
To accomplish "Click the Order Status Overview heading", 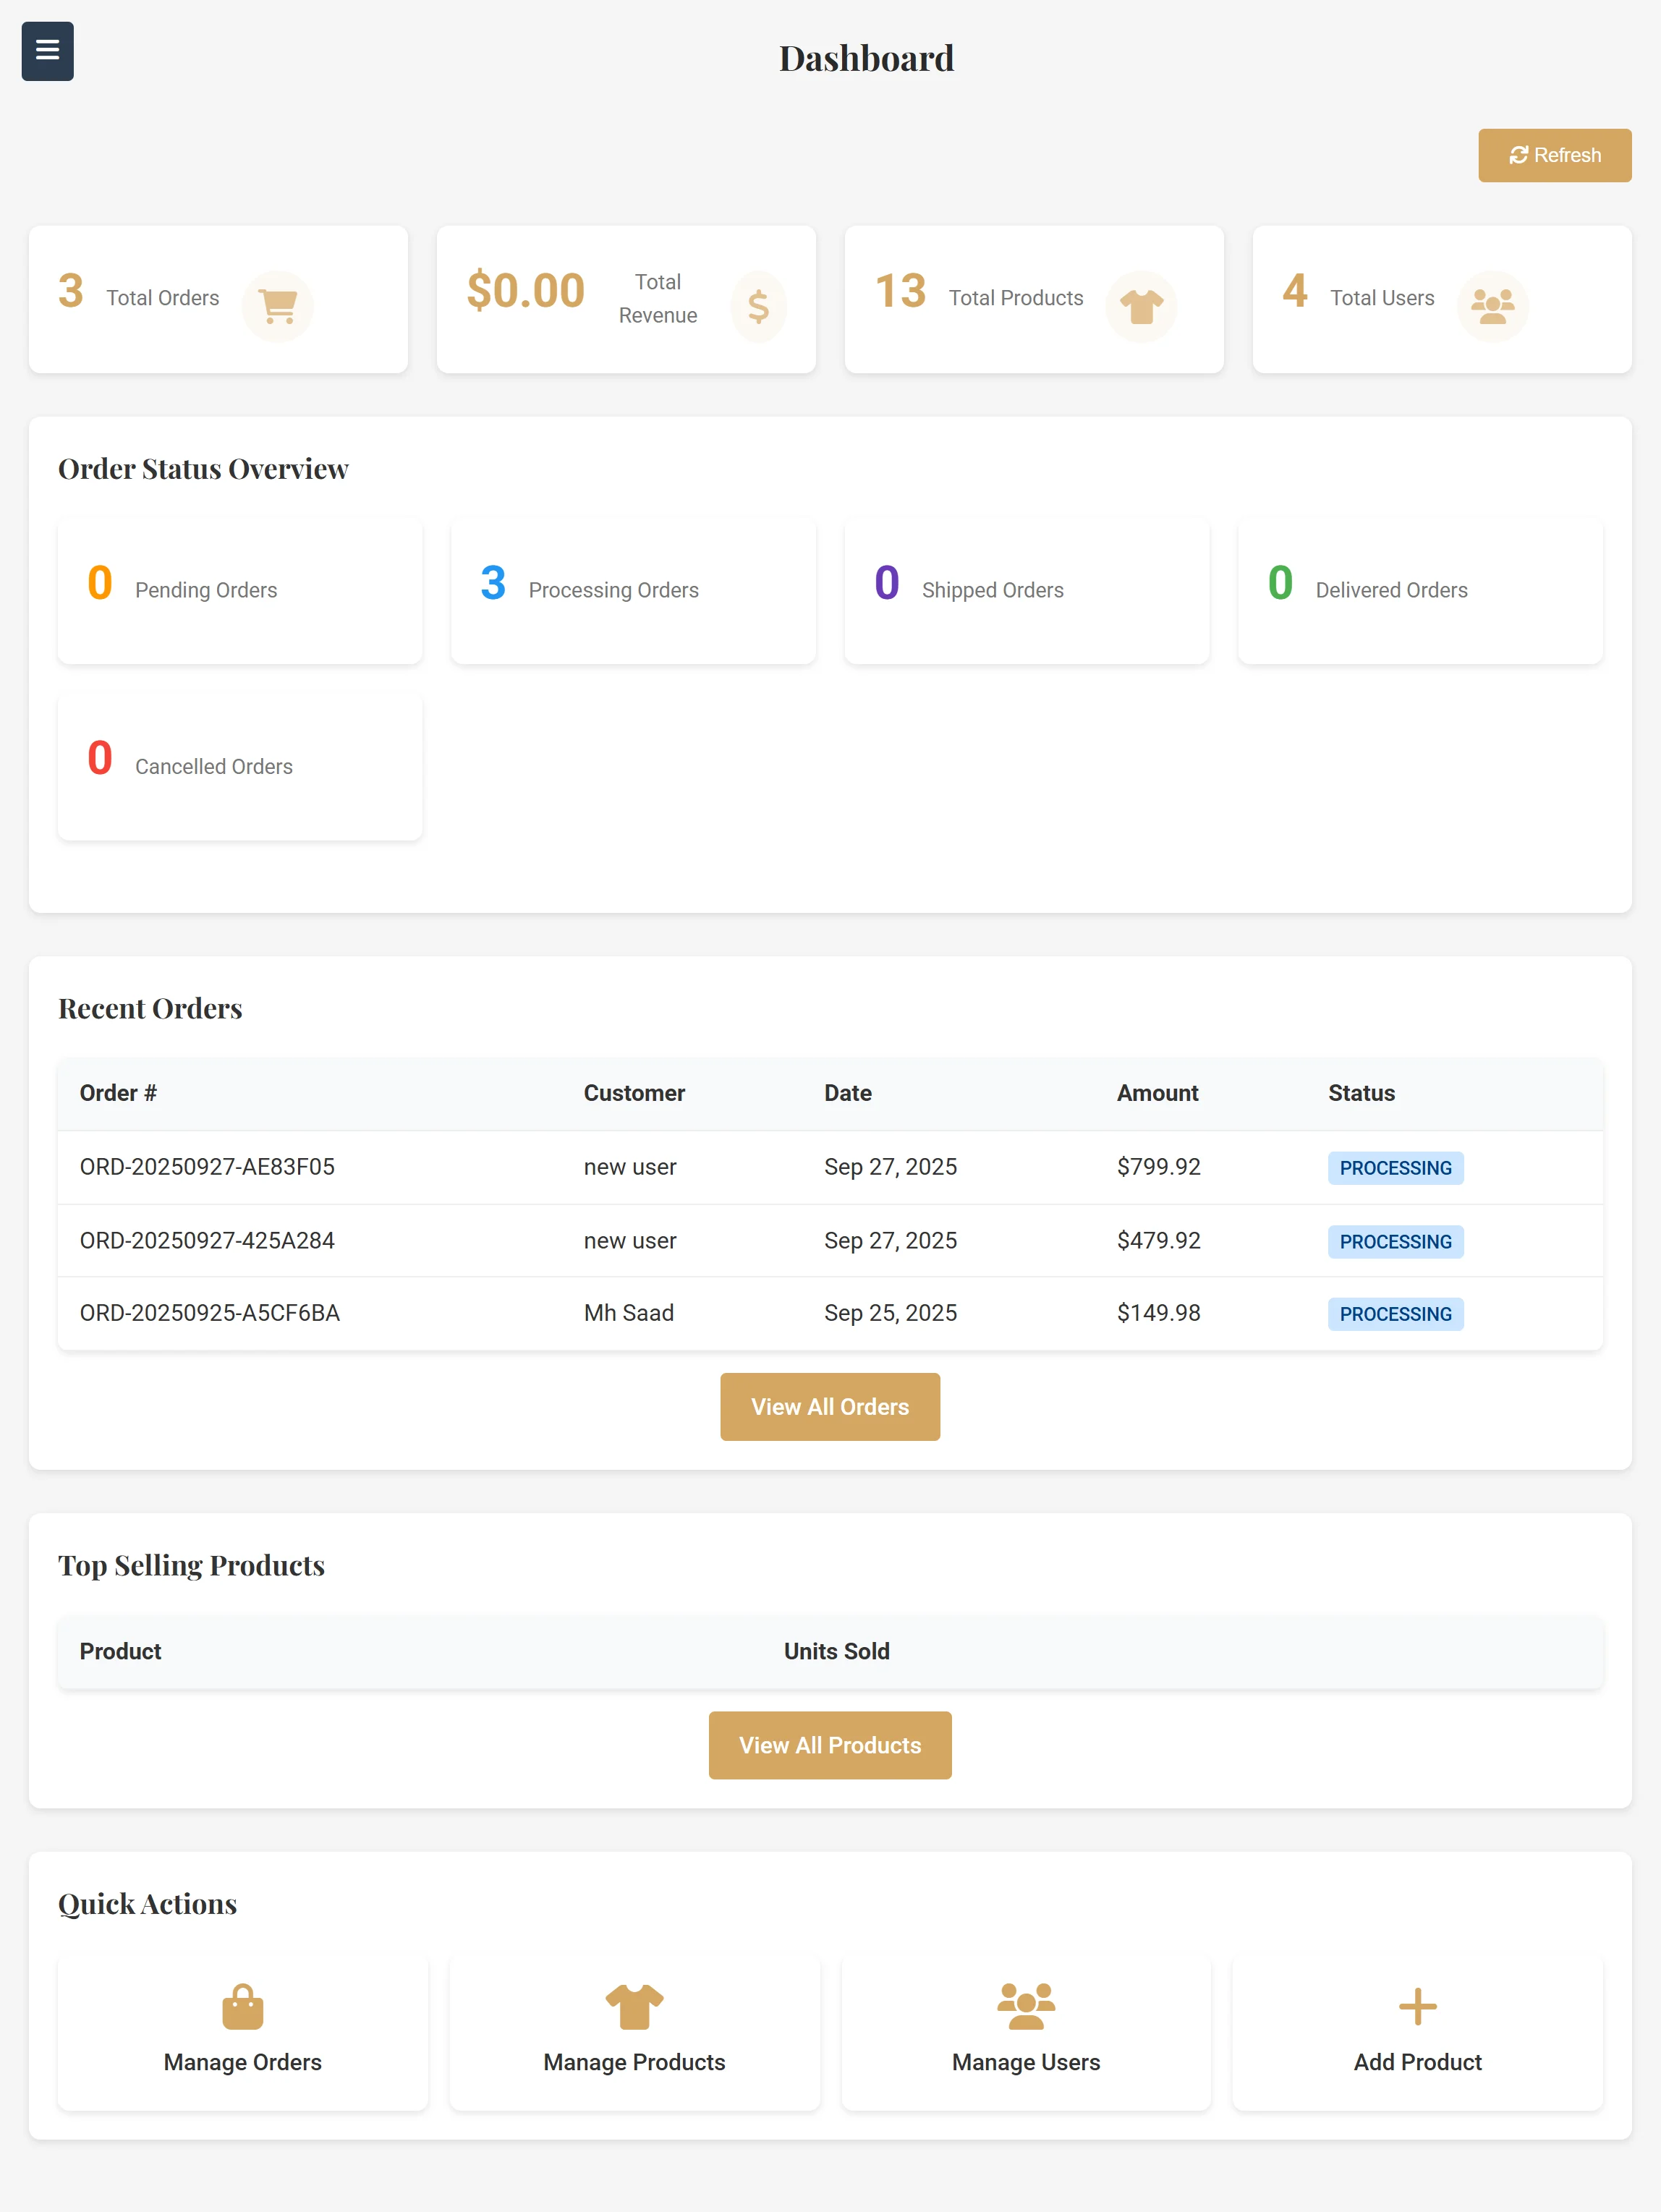I will [x=203, y=469].
